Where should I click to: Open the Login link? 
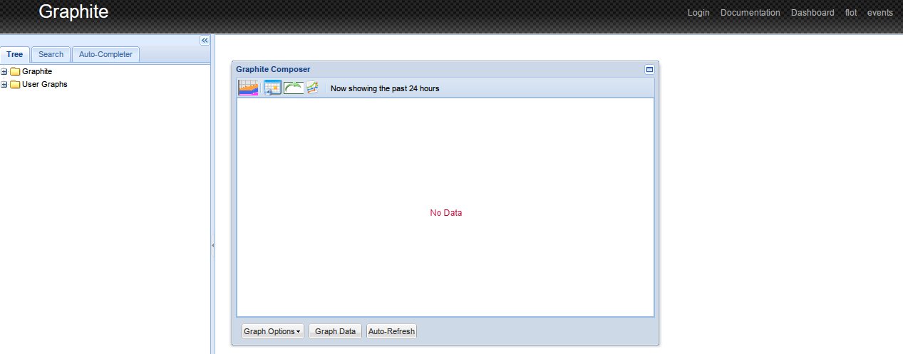click(698, 13)
